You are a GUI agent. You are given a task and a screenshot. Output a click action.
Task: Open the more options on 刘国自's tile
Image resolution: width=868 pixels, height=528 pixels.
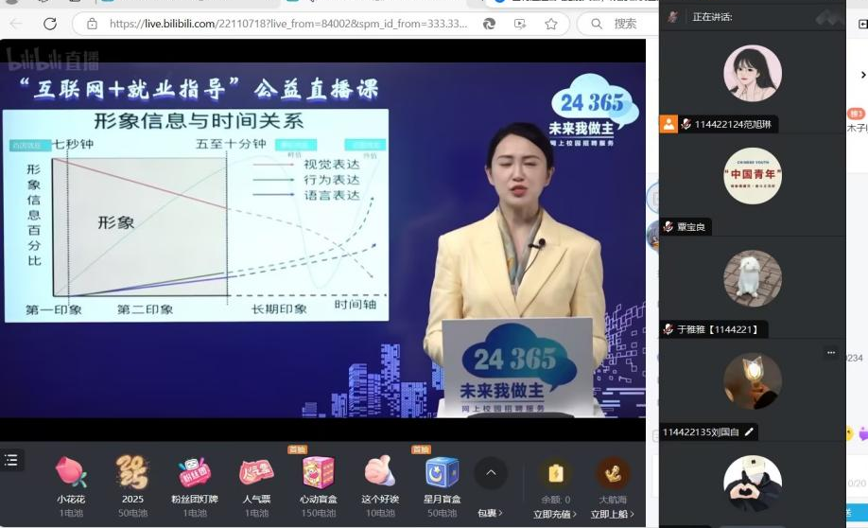point(831,353)
